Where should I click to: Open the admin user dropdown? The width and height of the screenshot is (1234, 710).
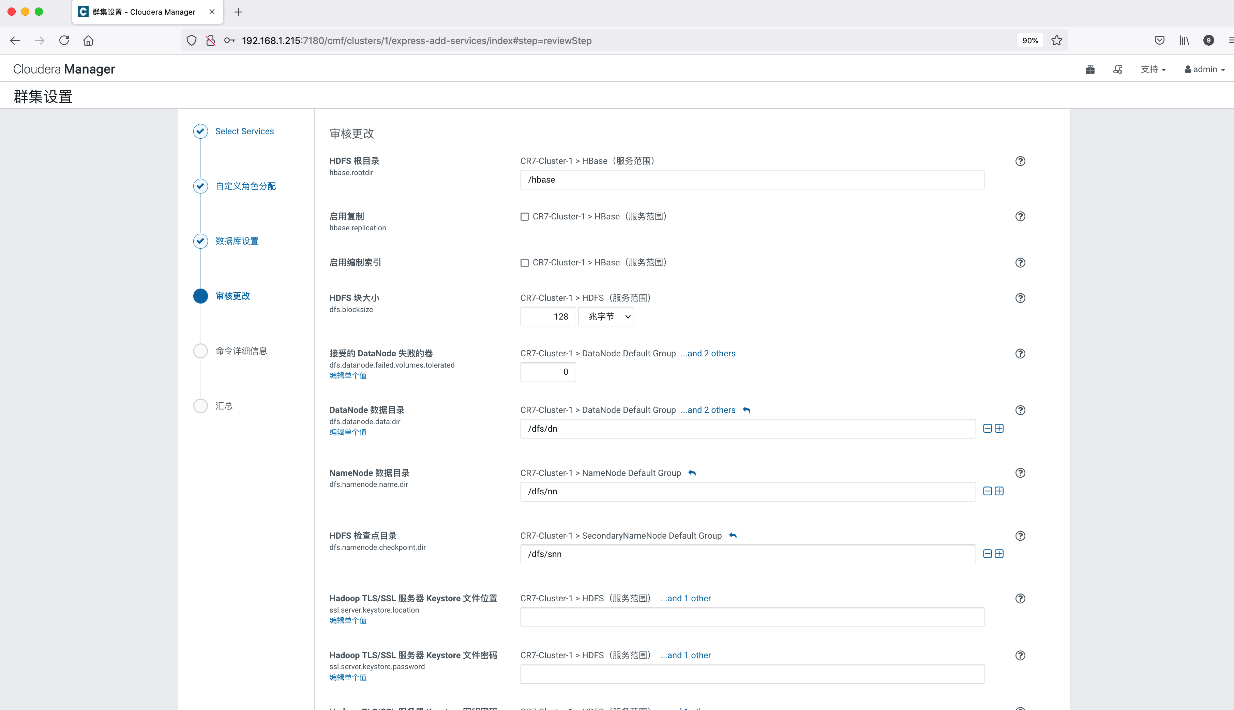pos(1204,69)
